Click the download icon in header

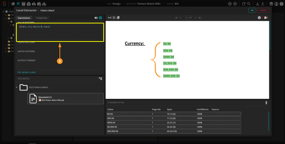tap(257, 4)
